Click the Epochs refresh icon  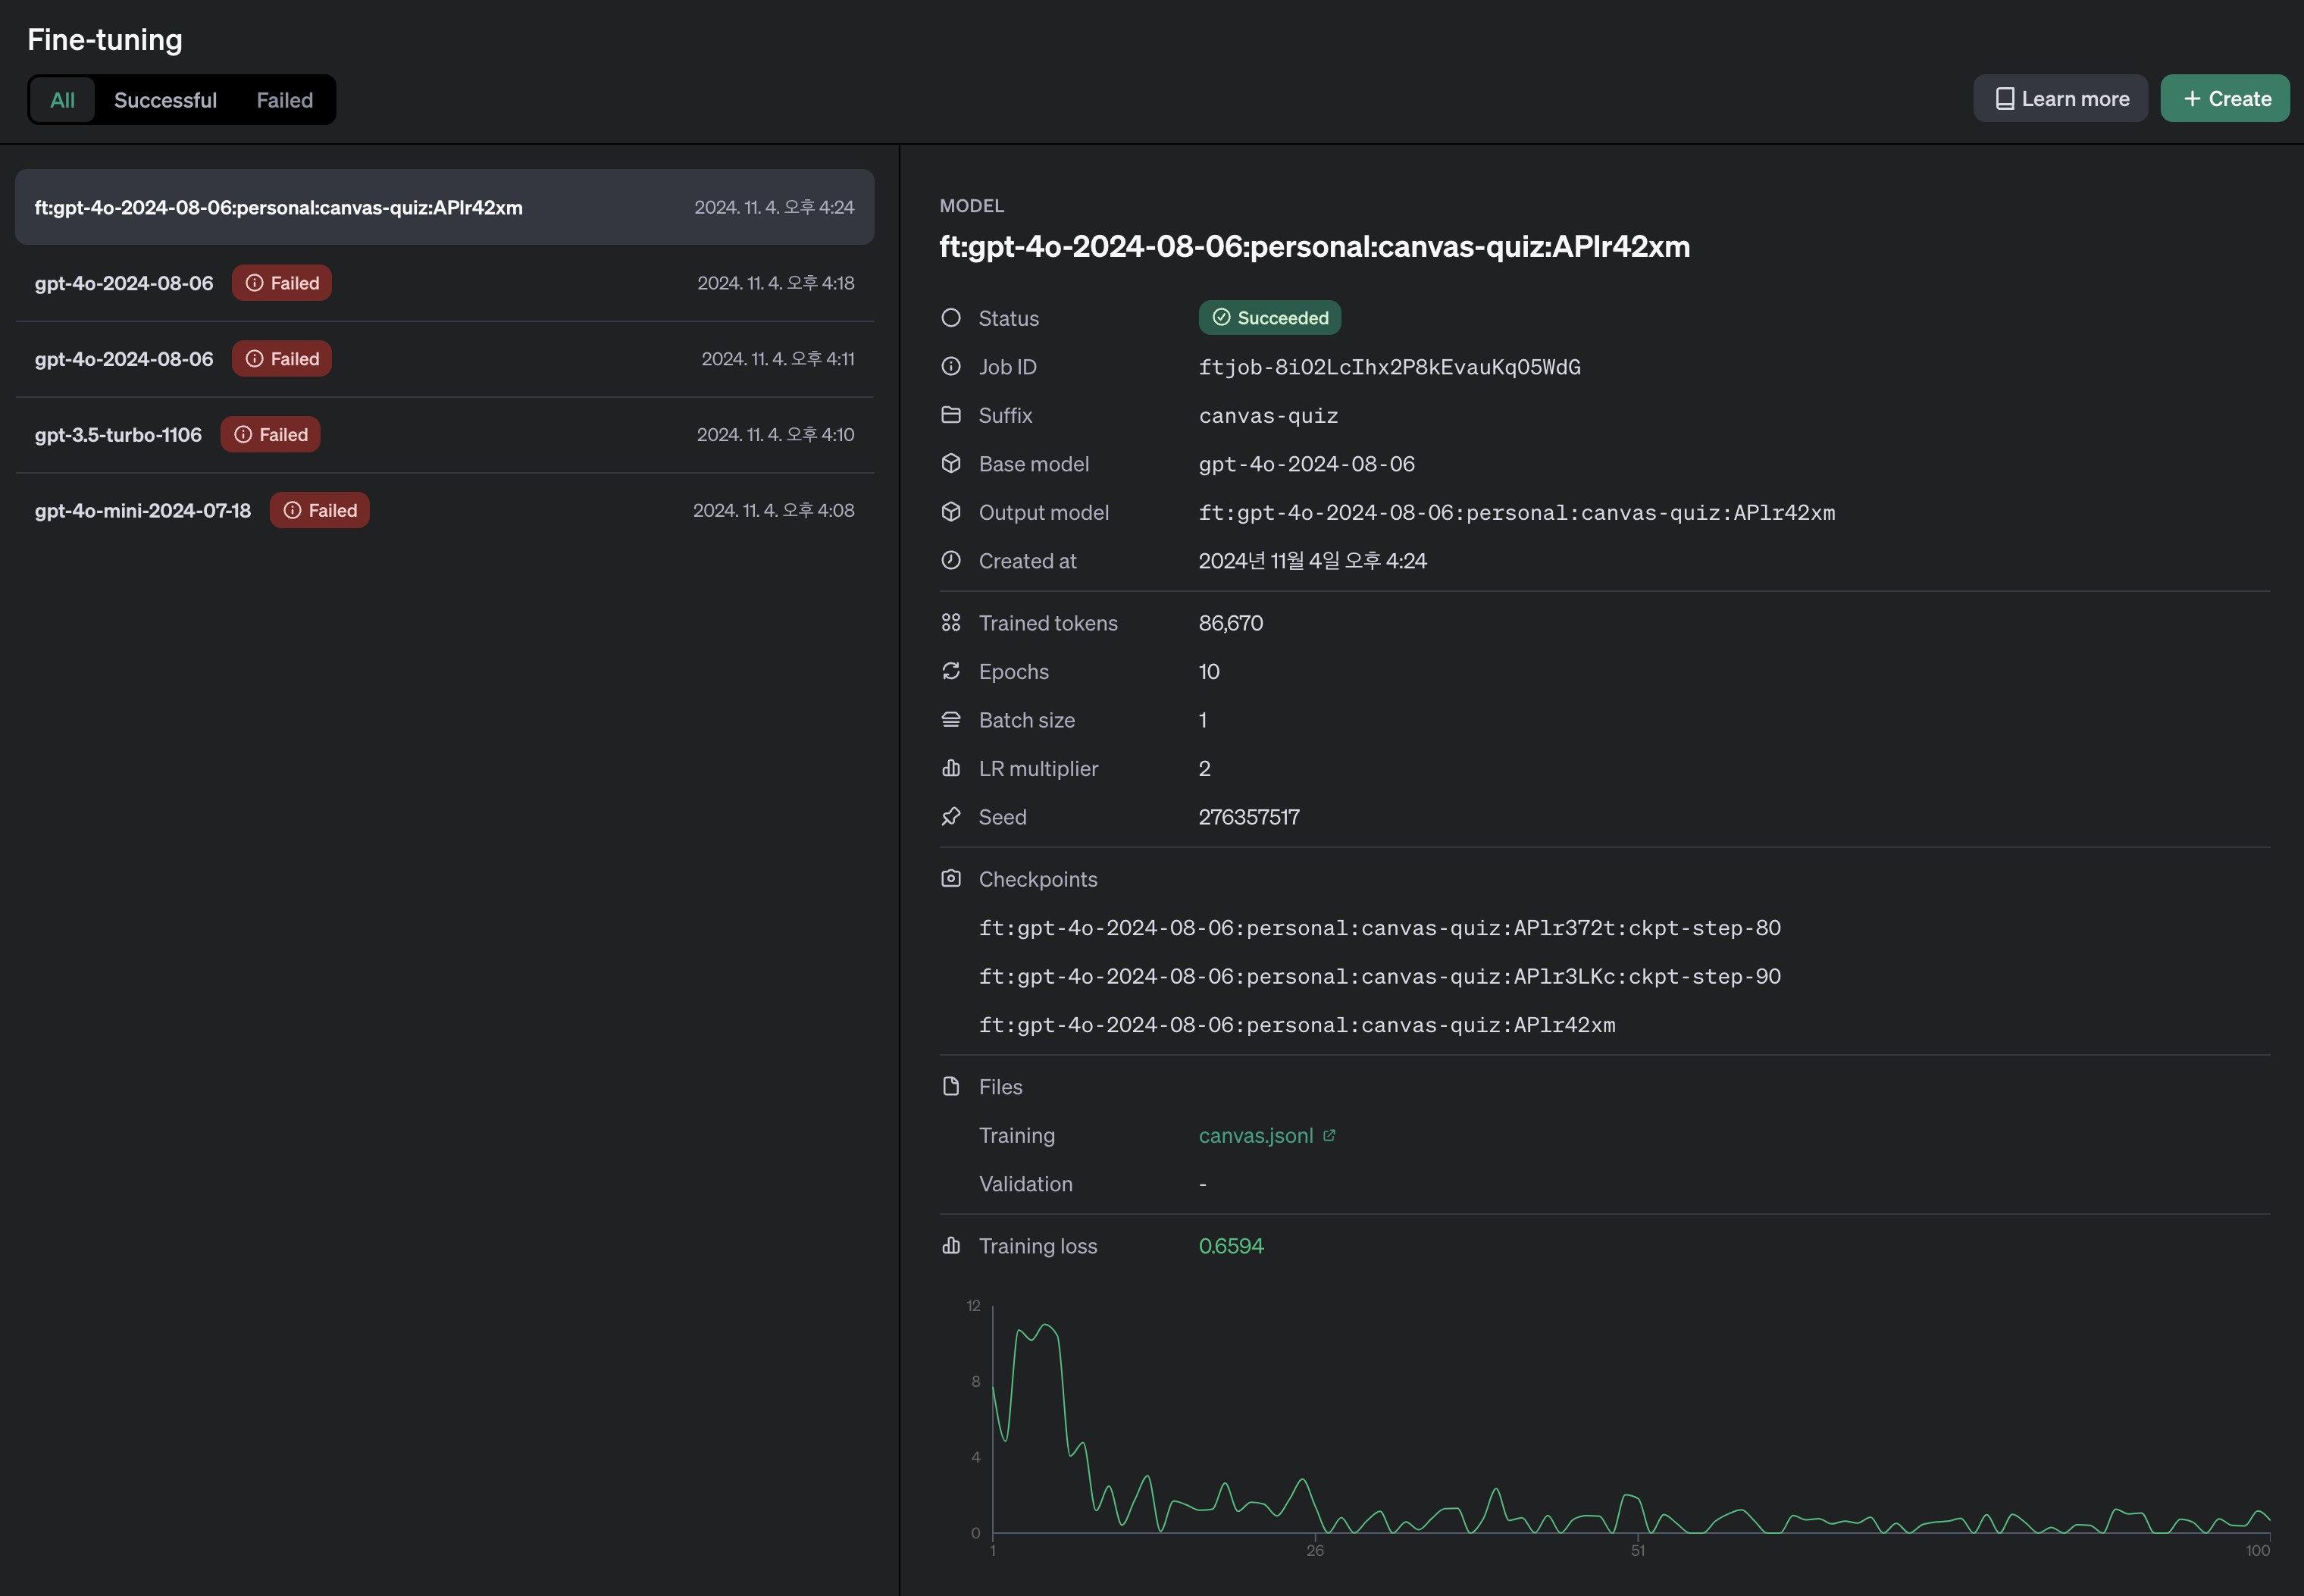pos(951,671)
